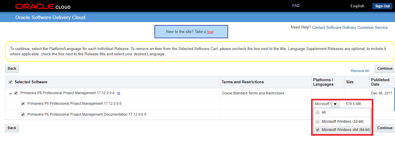Viewport: 395px width, 153px height.
Task: Click the remove icon beside Primavera P6 17.12.0.0.0 parent
Action: pos(119,93)
